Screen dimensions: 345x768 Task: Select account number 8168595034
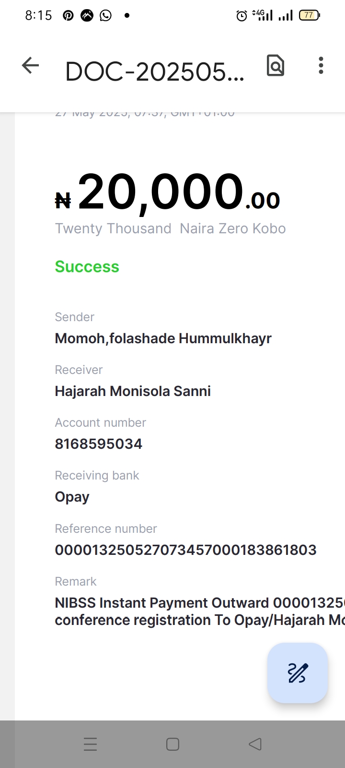point(99,444)
